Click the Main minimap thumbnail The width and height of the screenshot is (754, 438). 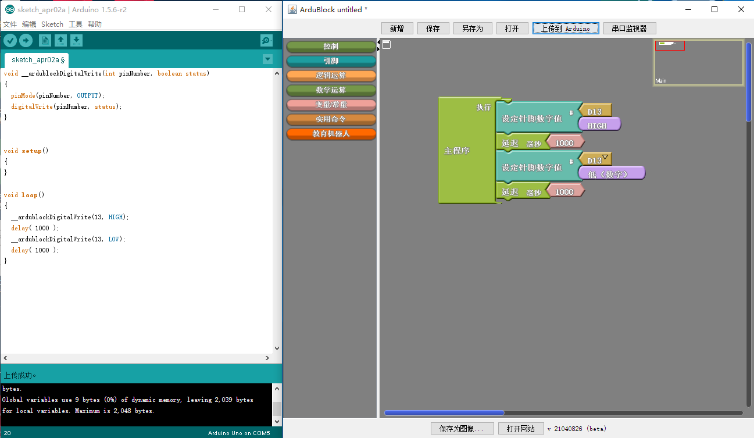coord(698,62)
